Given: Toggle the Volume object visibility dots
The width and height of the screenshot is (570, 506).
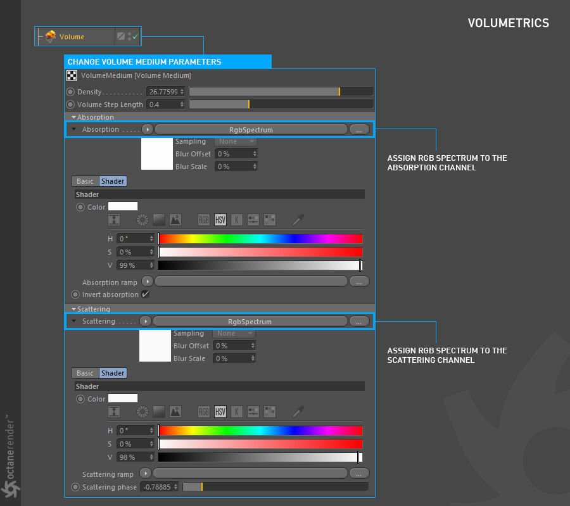Looking at the screenshot, I should point(129,36).
